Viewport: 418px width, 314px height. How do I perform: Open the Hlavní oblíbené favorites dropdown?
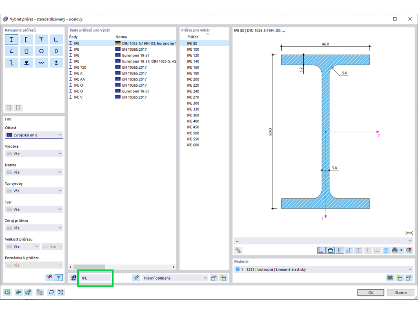(x=175, y=278)
